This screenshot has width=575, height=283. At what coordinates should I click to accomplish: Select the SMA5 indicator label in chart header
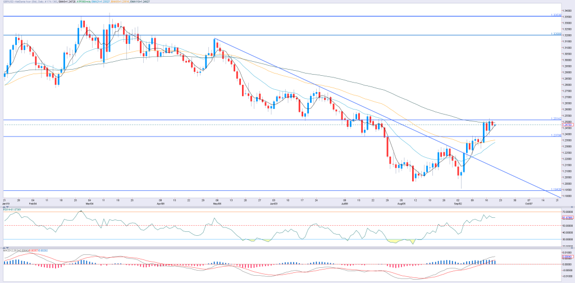(68, 2)
